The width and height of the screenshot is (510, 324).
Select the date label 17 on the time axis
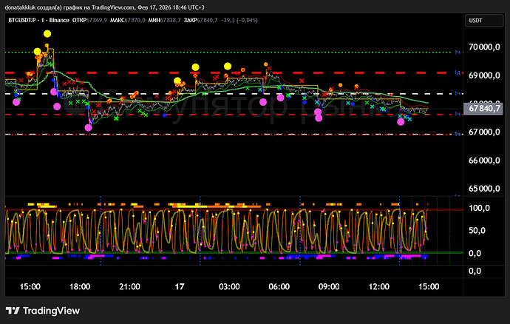180,286
